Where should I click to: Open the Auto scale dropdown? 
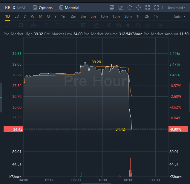(x=179, y=16)
